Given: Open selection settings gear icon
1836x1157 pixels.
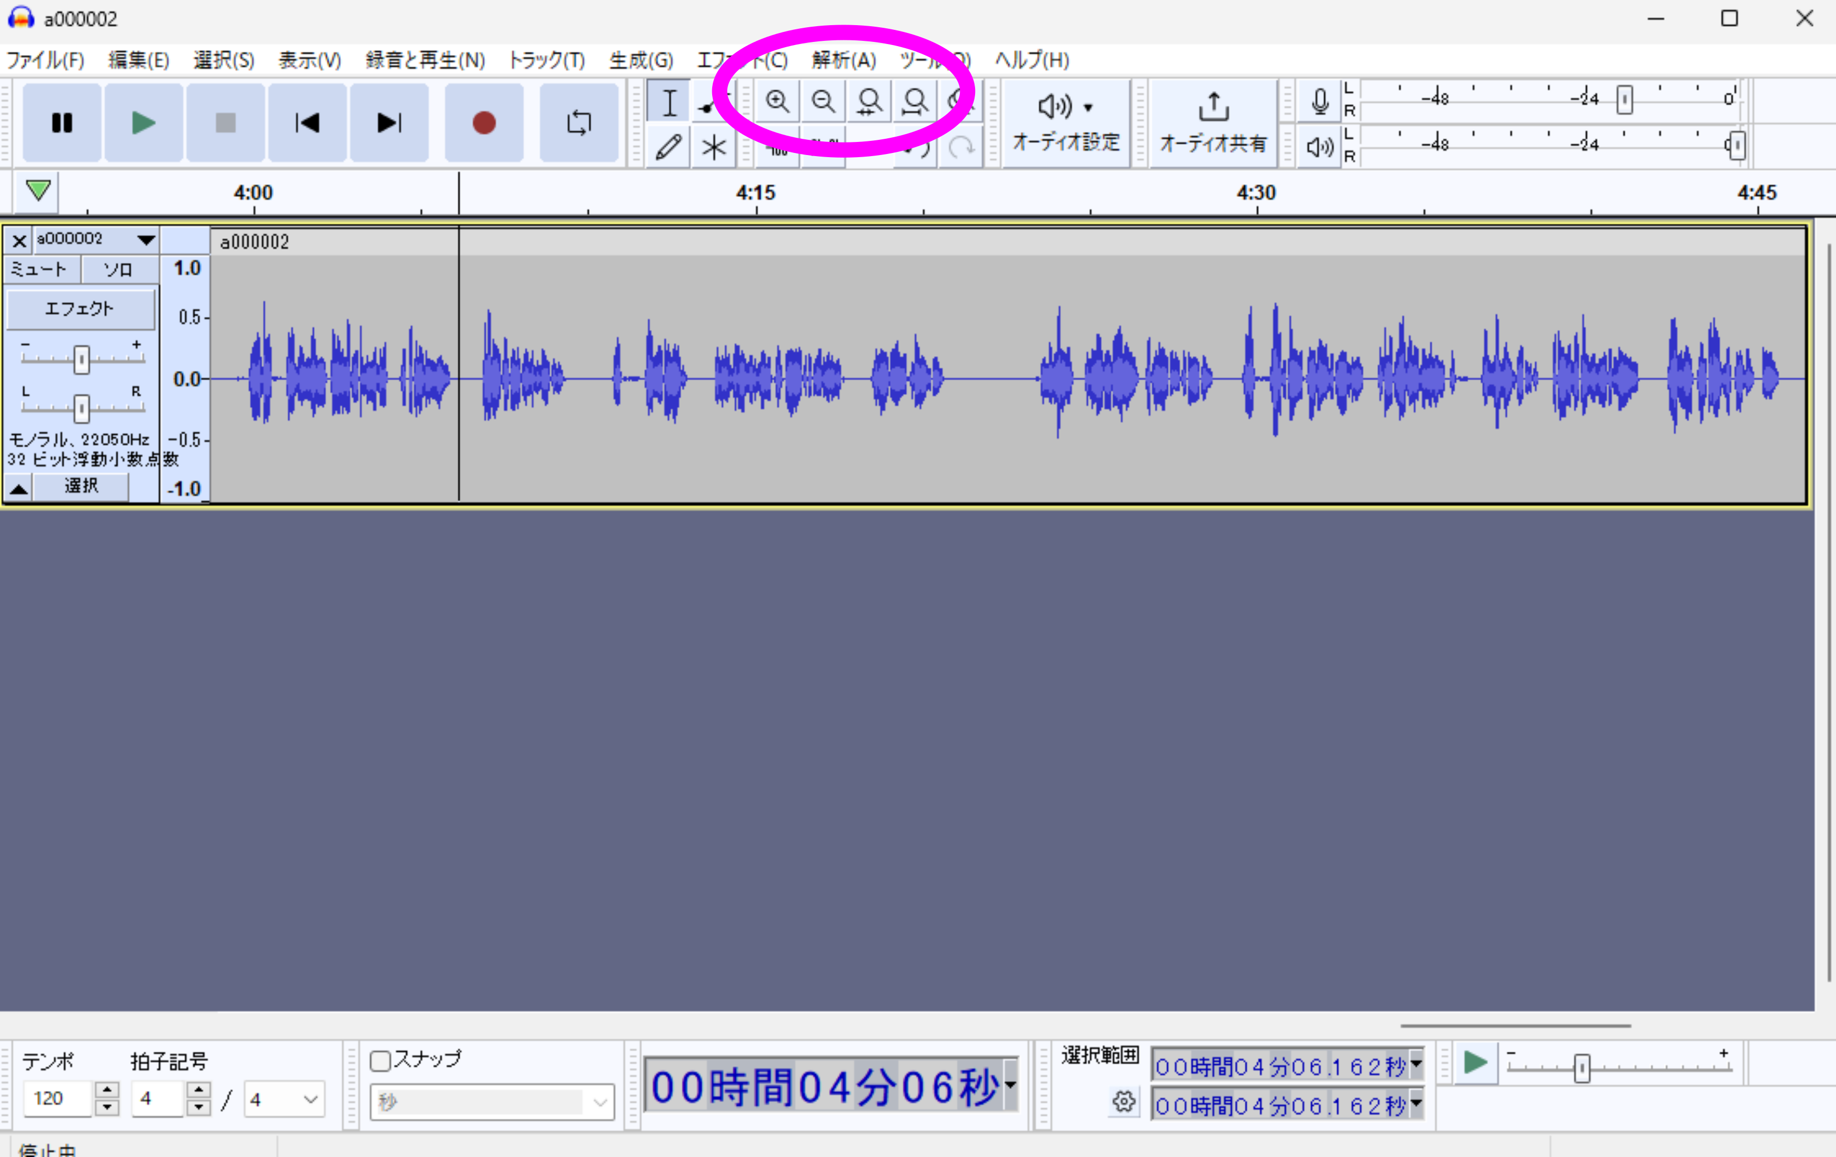Looking at the screenshot, I should coord(1124,1101).
